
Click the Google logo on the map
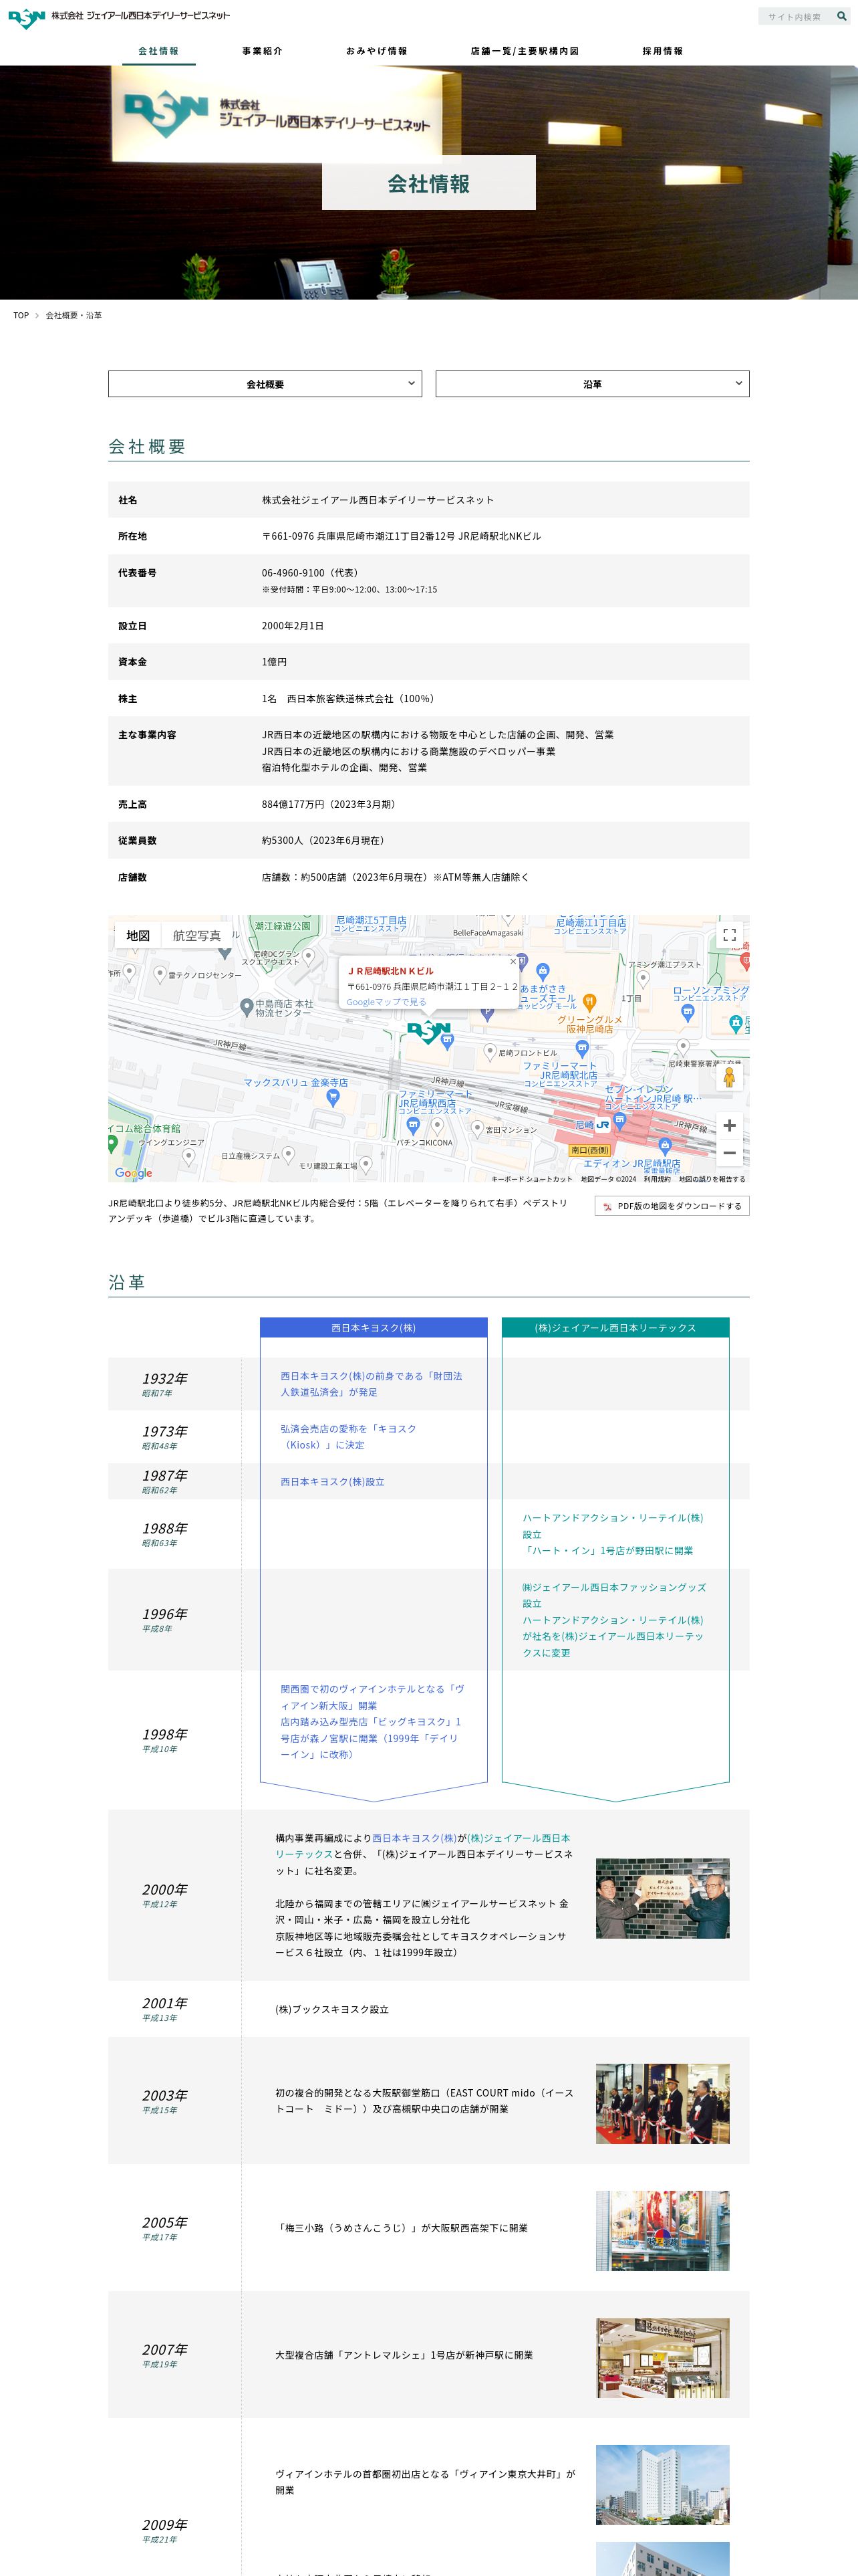tap(134, 1173)
